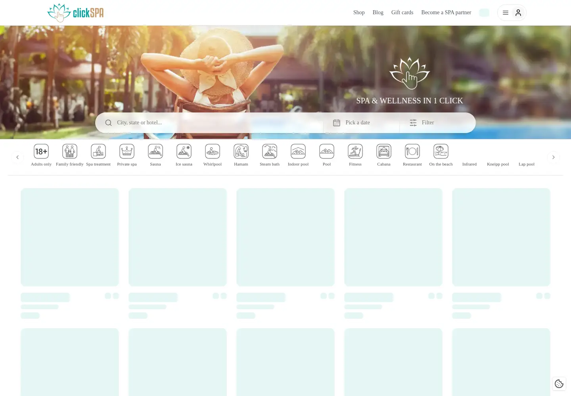Choose the Spa treatment category icon
571x396 pixels.
click(98, 151)
